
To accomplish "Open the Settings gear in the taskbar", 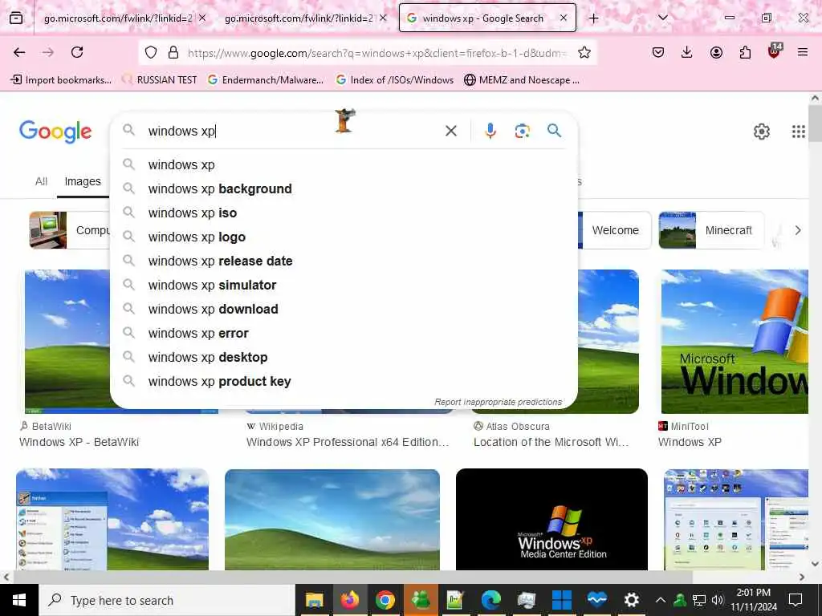I will click(632, 600).
